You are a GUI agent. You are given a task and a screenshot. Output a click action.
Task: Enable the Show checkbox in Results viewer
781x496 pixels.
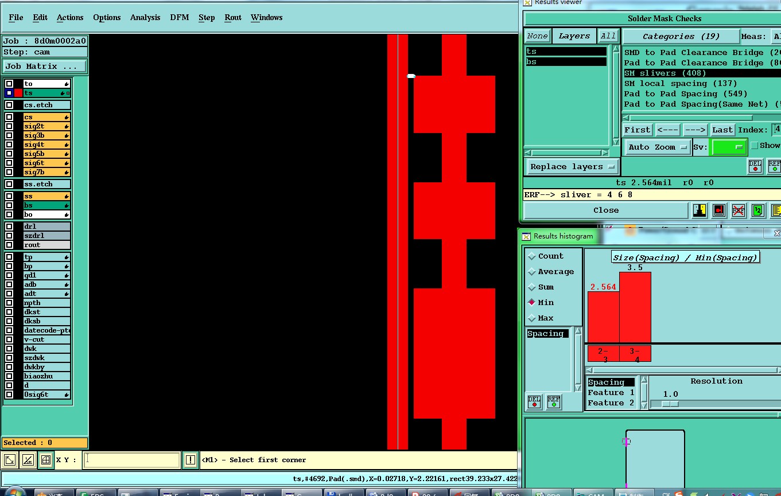[x=755, y=146]
